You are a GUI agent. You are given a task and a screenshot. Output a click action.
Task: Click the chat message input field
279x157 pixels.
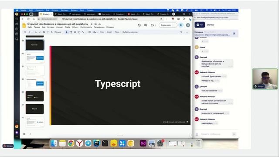tap(216, 134)
